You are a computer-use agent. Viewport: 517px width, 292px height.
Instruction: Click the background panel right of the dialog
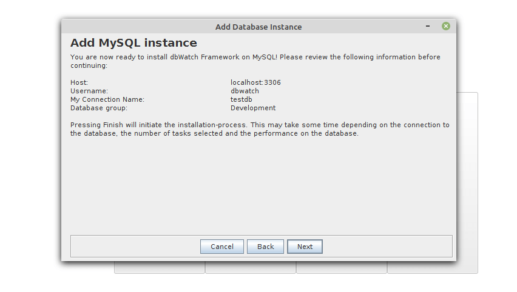(467, 182)
